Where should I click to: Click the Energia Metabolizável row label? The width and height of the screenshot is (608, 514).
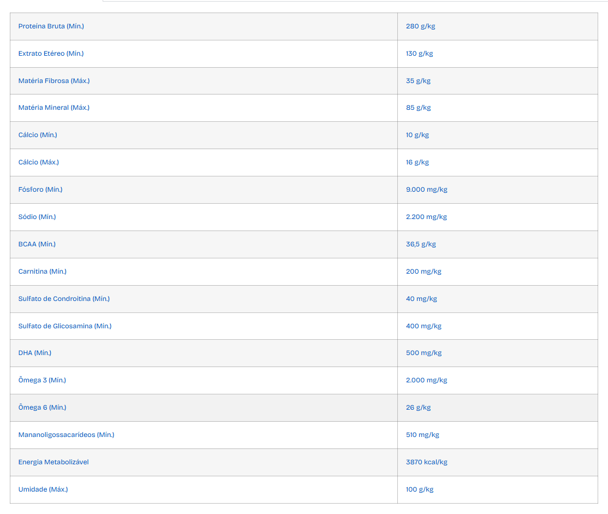click(53, 462)
